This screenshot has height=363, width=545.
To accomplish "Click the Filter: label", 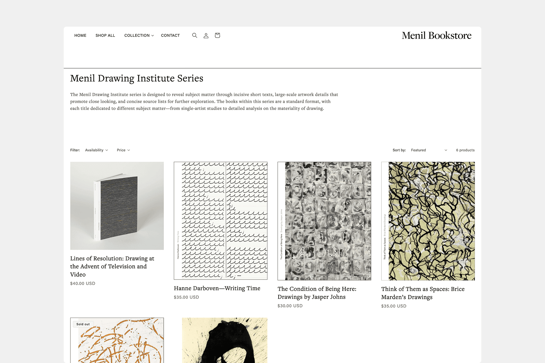I will tap(75, 150).
